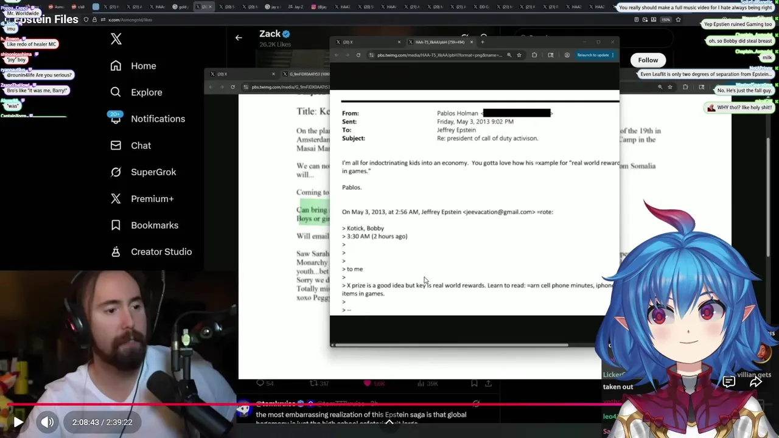Bookmark the image page with star icon
The height and width of the screenshot is (438, 779).
519,55
